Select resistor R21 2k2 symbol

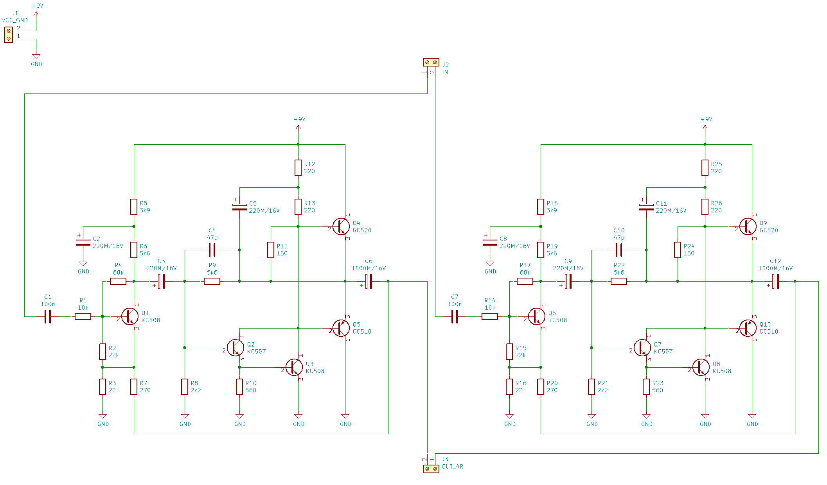[591, 387]
